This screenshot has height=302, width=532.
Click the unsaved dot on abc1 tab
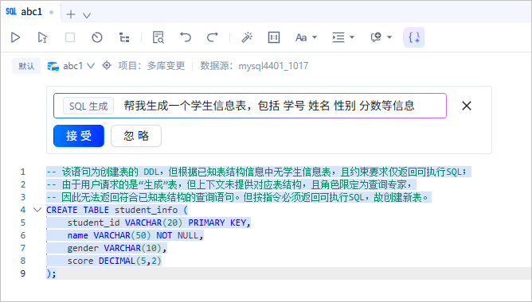click(x=51, y=12)
